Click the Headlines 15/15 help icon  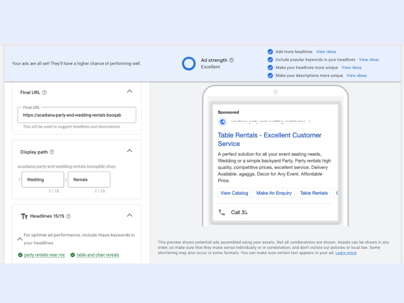point(68,216)
